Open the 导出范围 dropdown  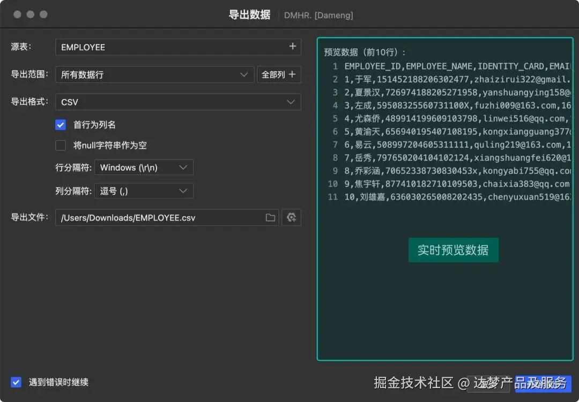click(x=155, y=74)
